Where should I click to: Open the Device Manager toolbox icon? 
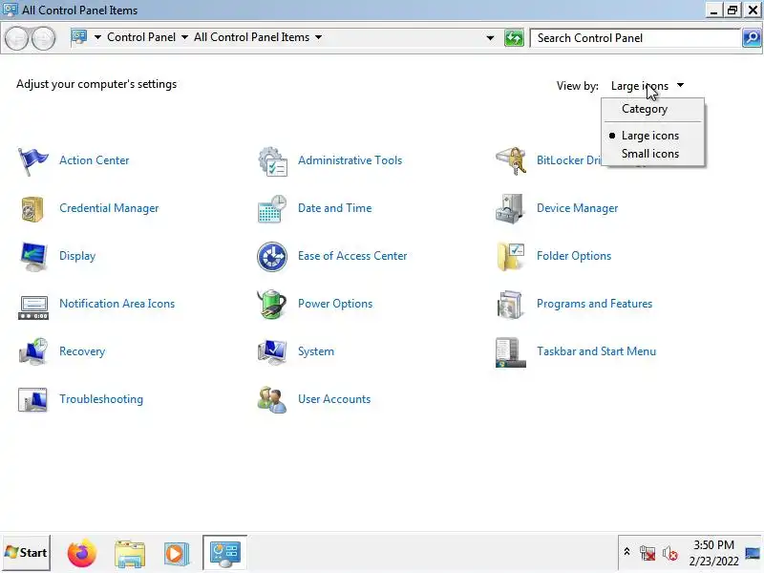pos(510,208)
